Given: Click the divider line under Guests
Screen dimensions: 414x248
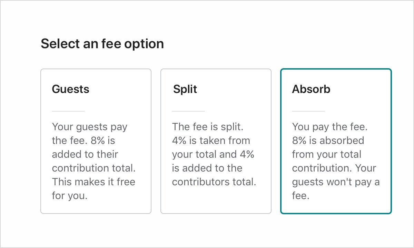Looking at the screenshot, I should pyautogui.click(x=68, y=111).
